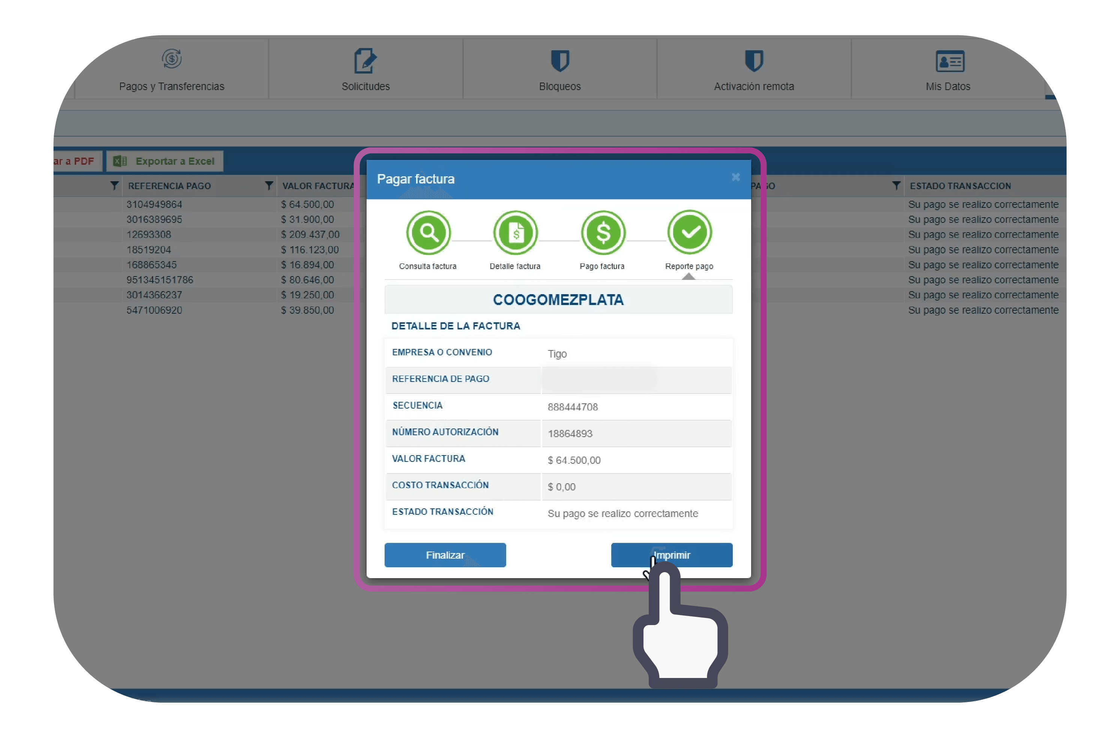Viewport: 1120px width, 738px height.
Task: Select row with reference 951345151786
Action: (159, 280)
